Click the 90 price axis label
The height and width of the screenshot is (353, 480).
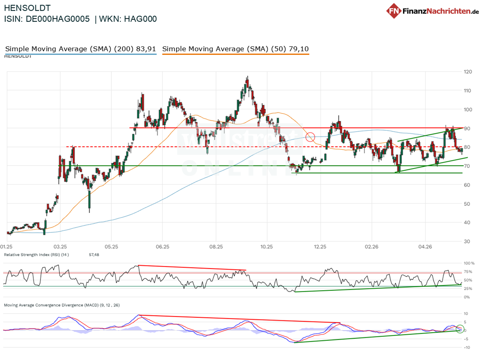coord(468,128)
